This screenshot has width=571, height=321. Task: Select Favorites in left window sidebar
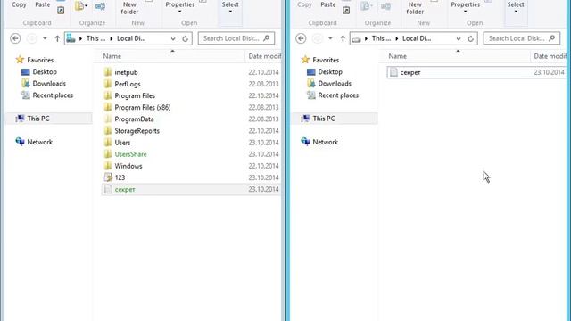pyautogui.click(x=40, y=60)
